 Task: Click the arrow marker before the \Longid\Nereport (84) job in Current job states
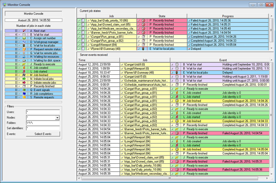tap(88, 45)
